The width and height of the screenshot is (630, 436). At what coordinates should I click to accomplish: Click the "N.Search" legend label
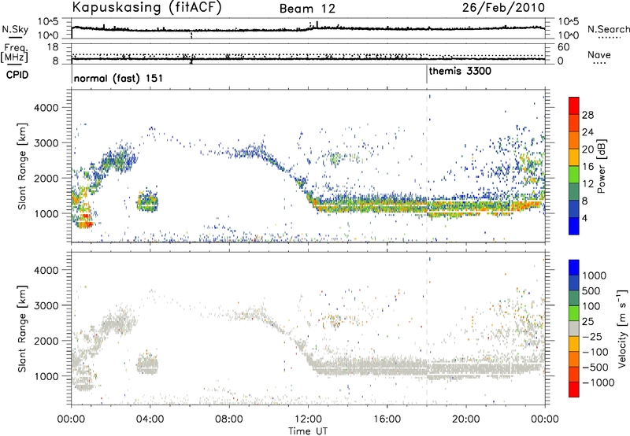point(608,29)
